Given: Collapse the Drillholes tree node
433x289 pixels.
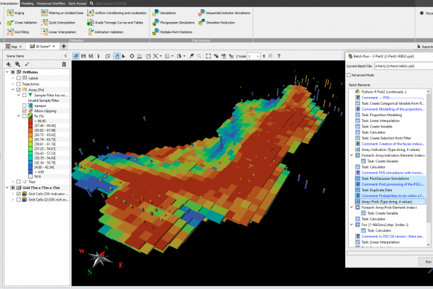Looking at the screenshot, I should click(x=7, y=72).
